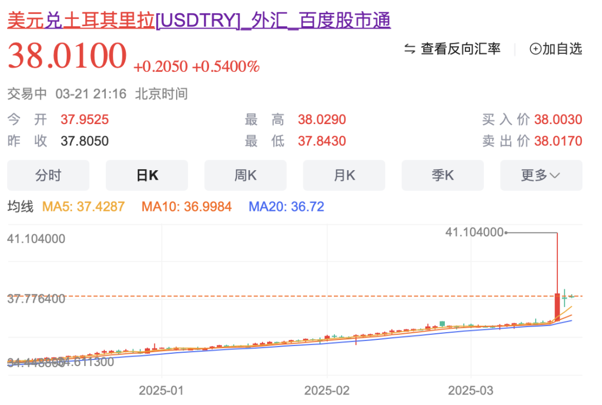Open the 美元 link in the title

(25, 20)
